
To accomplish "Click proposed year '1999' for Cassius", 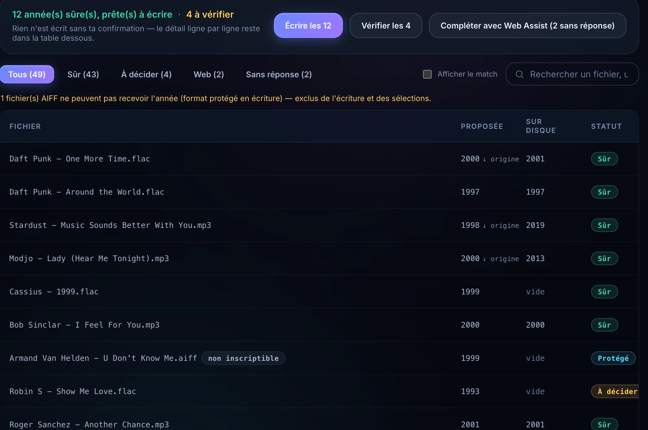I will click(470, 292).
